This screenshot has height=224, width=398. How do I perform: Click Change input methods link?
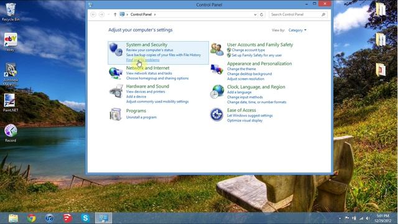[245, 97]
